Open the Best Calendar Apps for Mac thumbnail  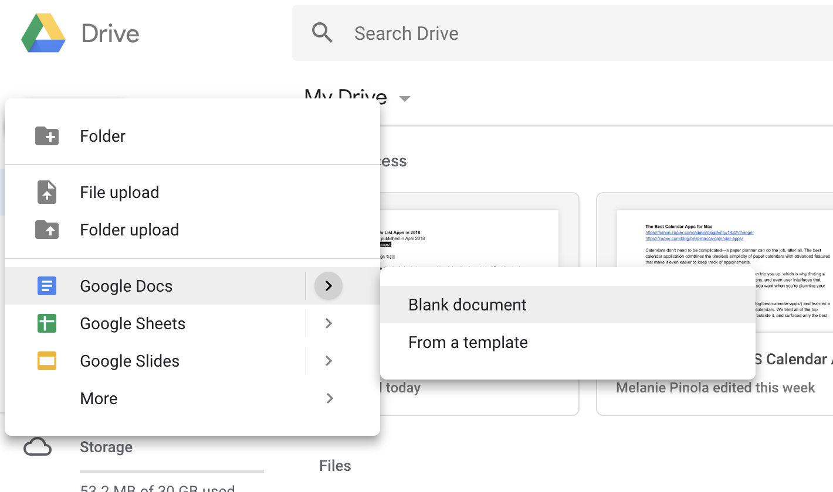(x=725, y=239)
